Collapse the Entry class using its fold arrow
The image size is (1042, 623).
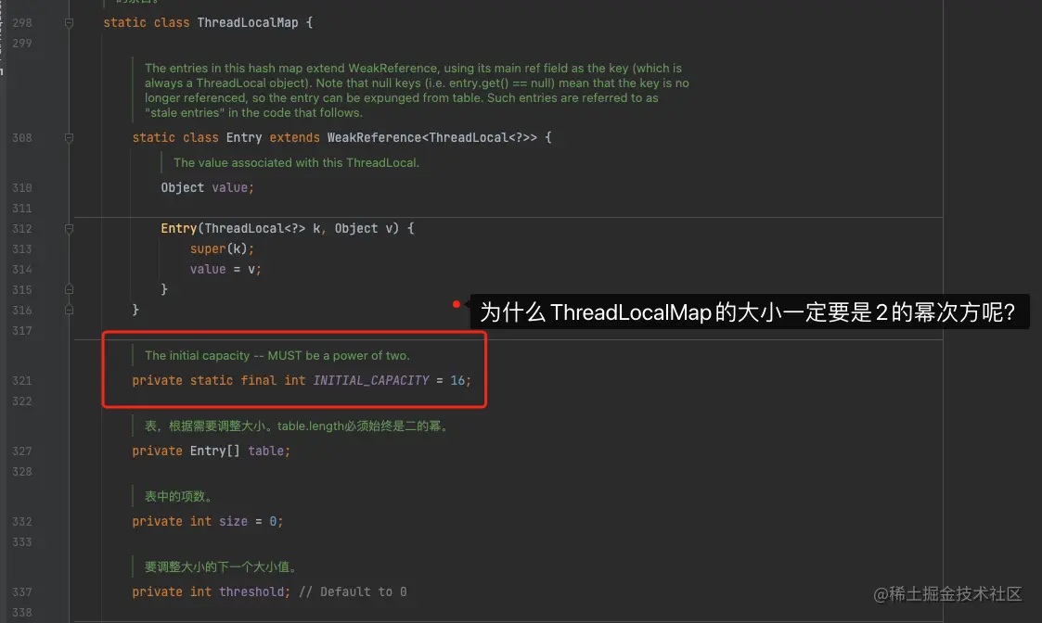tap(69, 137)
